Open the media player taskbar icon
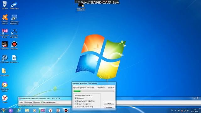This screenshot has height=113, width=201. pos(35,110)
